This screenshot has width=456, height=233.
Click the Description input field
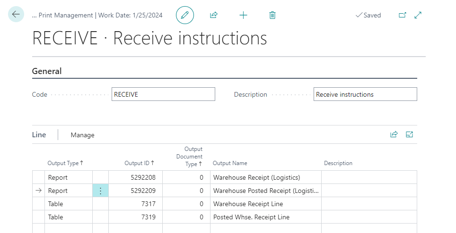click(x=365, y=94)
